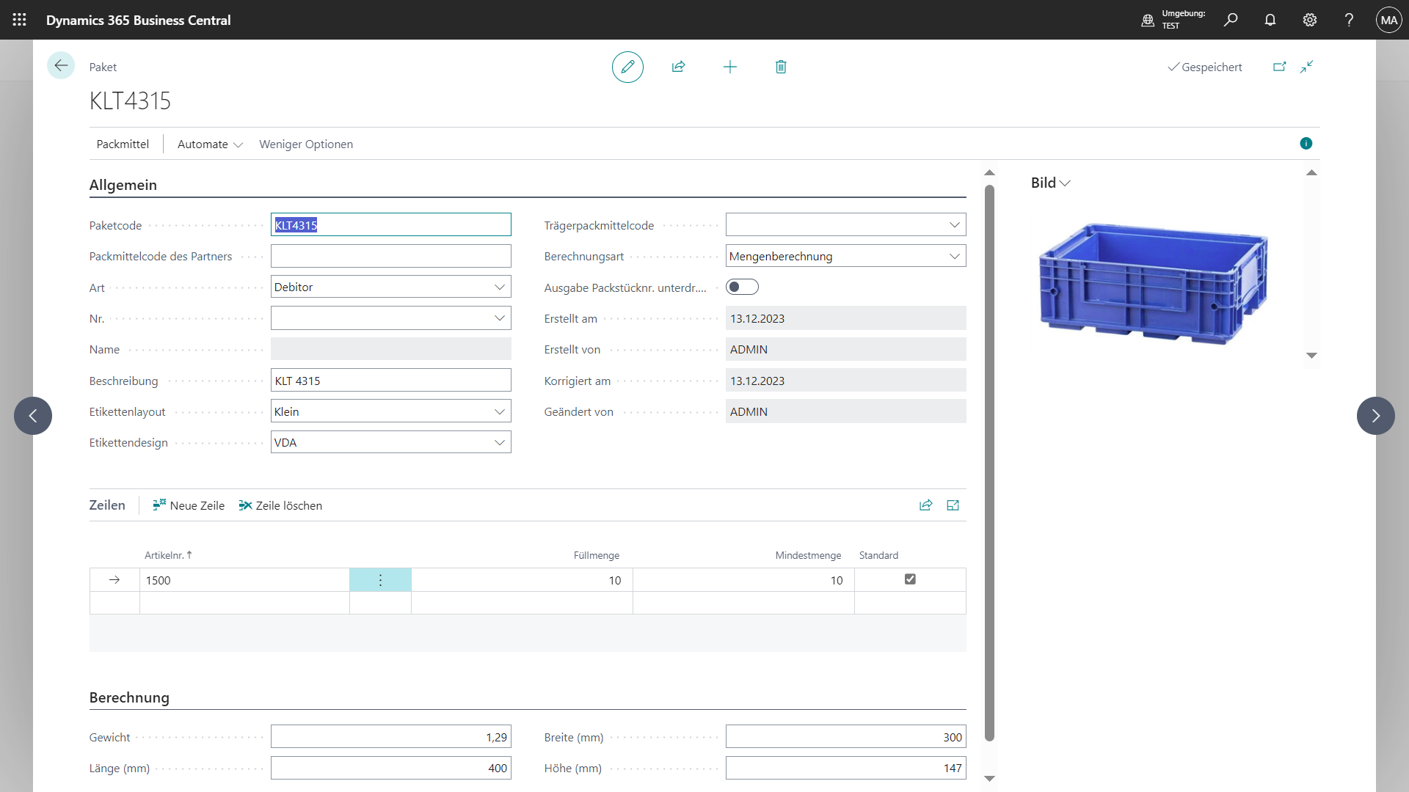Screen dimensions: 1409x792
Task: Collapse the Allgemein section header
Action: click(x=123, y=185)
